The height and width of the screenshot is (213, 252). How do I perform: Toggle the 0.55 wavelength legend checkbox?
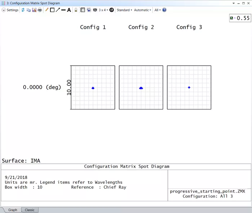point(231,18)
